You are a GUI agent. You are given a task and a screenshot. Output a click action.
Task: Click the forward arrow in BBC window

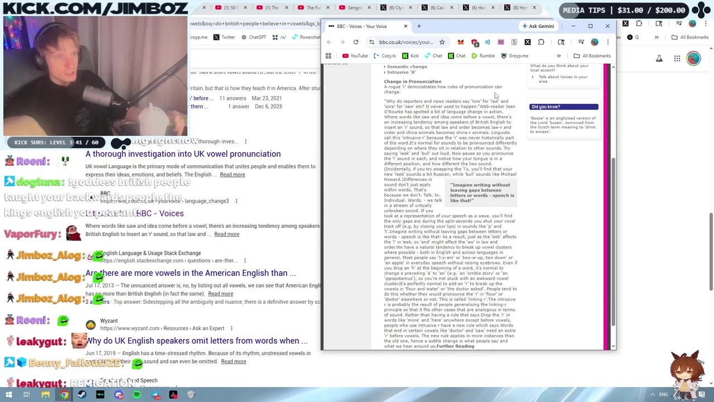(342, 42)
